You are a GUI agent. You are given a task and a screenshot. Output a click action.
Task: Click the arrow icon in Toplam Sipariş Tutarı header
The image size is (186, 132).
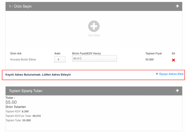[177, 91]
